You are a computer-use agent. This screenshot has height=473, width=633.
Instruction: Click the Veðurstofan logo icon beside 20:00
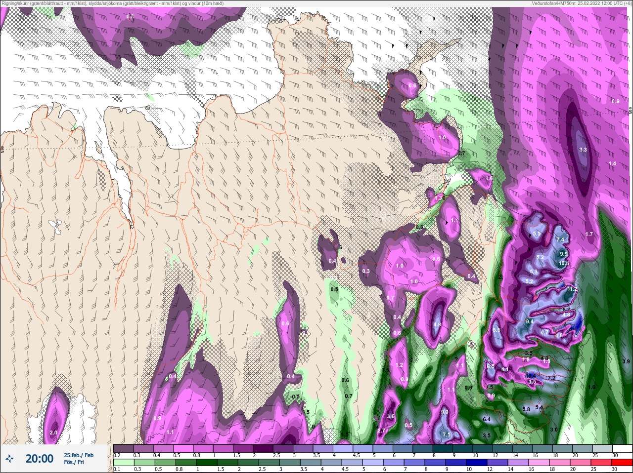9,459
